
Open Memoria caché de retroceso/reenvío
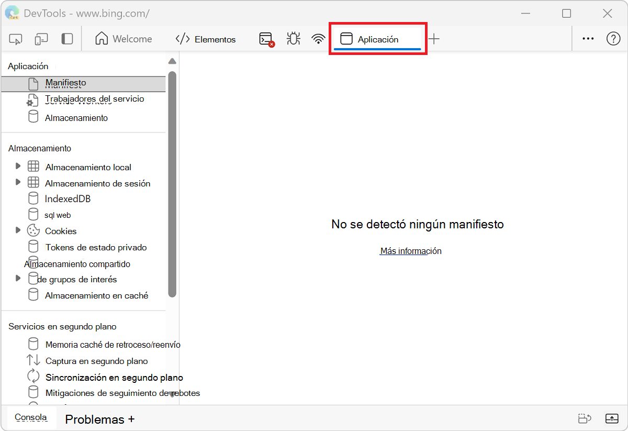[113, 345]
